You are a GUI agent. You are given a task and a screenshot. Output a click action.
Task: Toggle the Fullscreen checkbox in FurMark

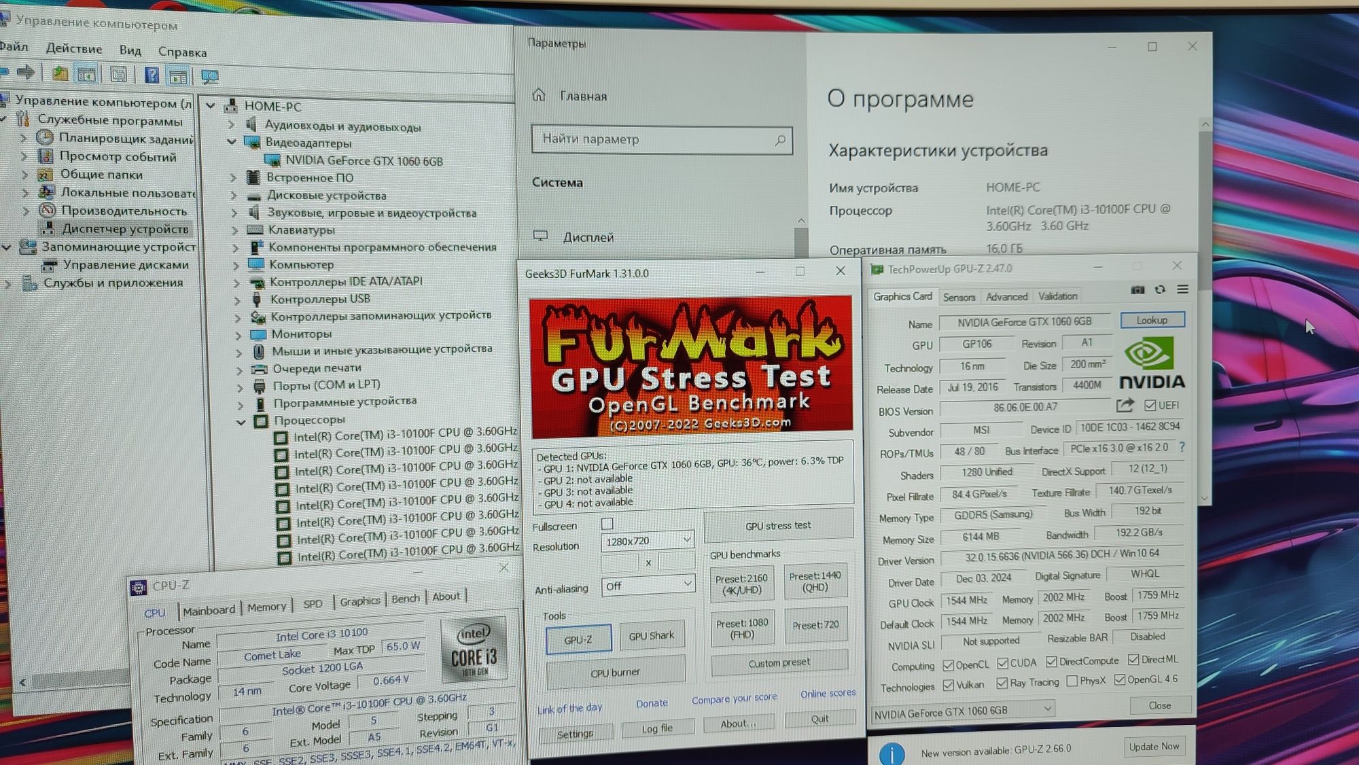pyautogui.click(x=607, y=524)
